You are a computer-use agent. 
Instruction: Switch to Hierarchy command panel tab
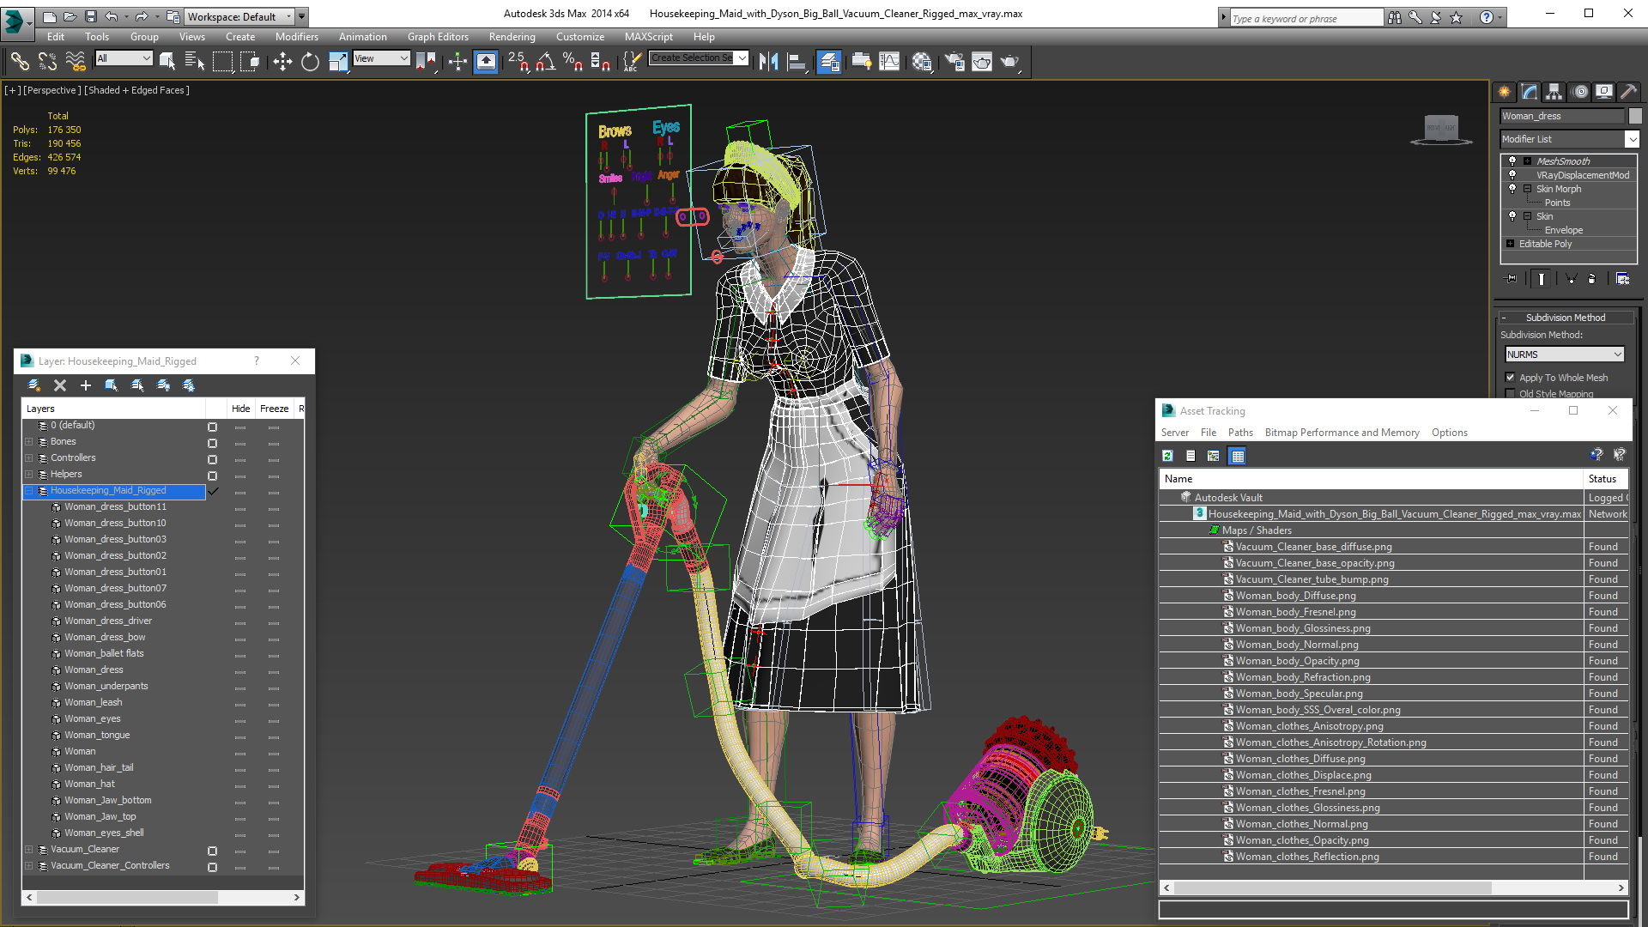coord(1554,92)
